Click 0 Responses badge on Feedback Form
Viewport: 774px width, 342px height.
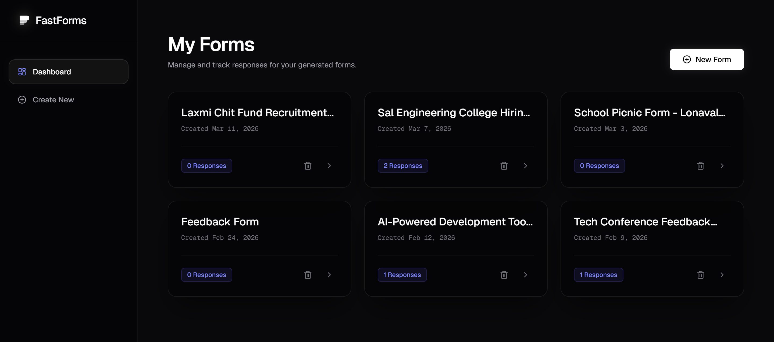pos(206,275)
